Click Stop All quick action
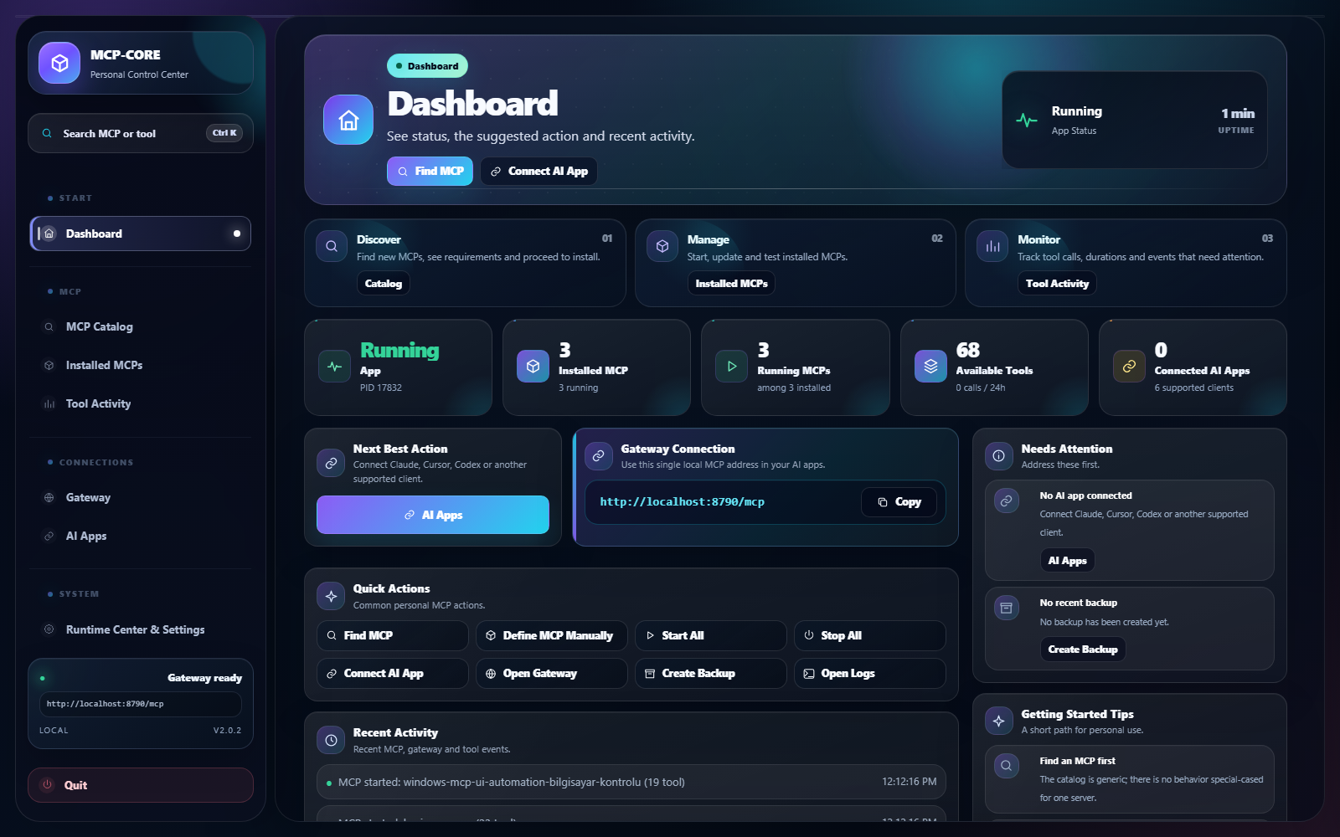1340x837 pixels. point(869,635)
